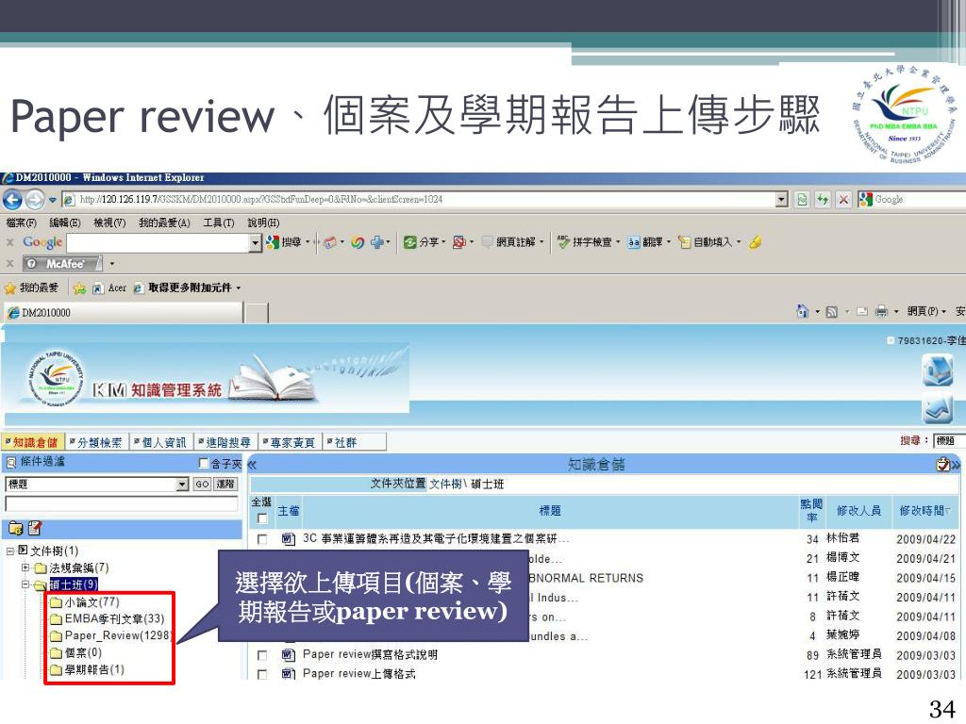Expand the address bar history dropdown
The image size is (966, 724).
point(782,200)
